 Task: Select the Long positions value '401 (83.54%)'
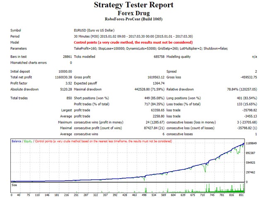tap(247, 98)
